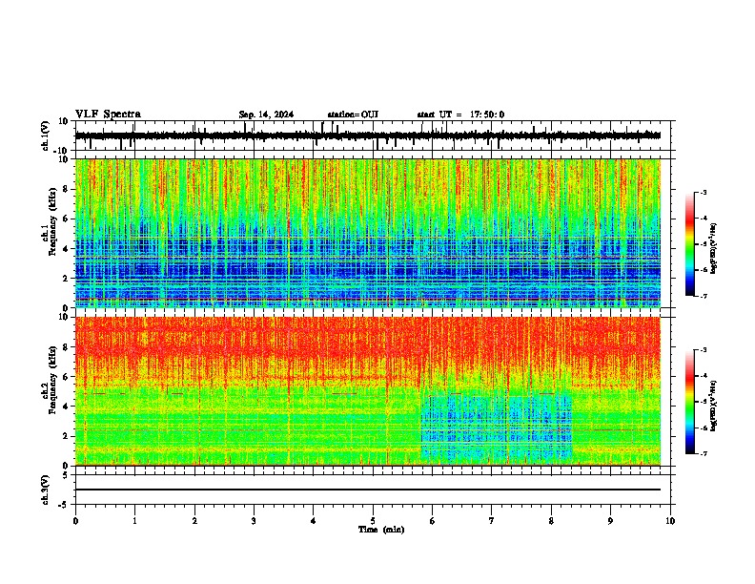755x584 pixels.
Task: Click the "station=OUI" header label
Action: click(353, 115)
